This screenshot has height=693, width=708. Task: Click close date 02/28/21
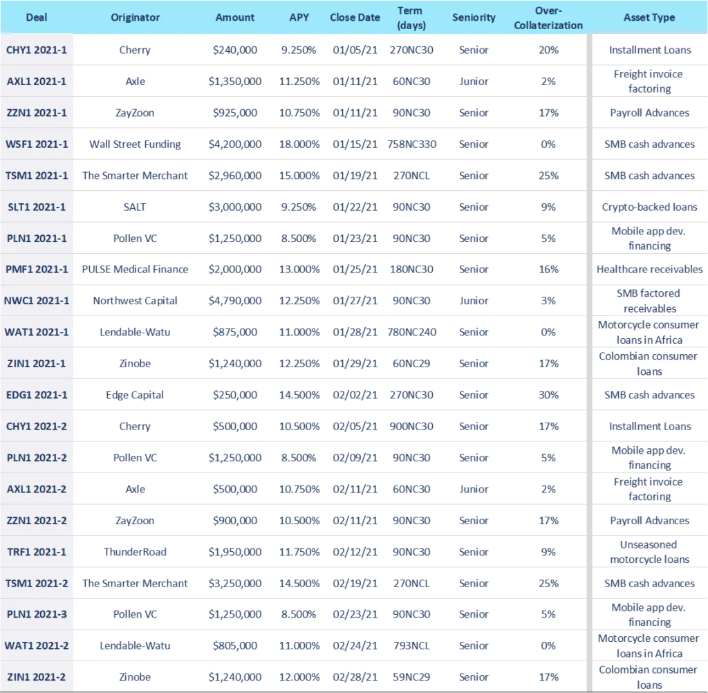pos(355,676)
